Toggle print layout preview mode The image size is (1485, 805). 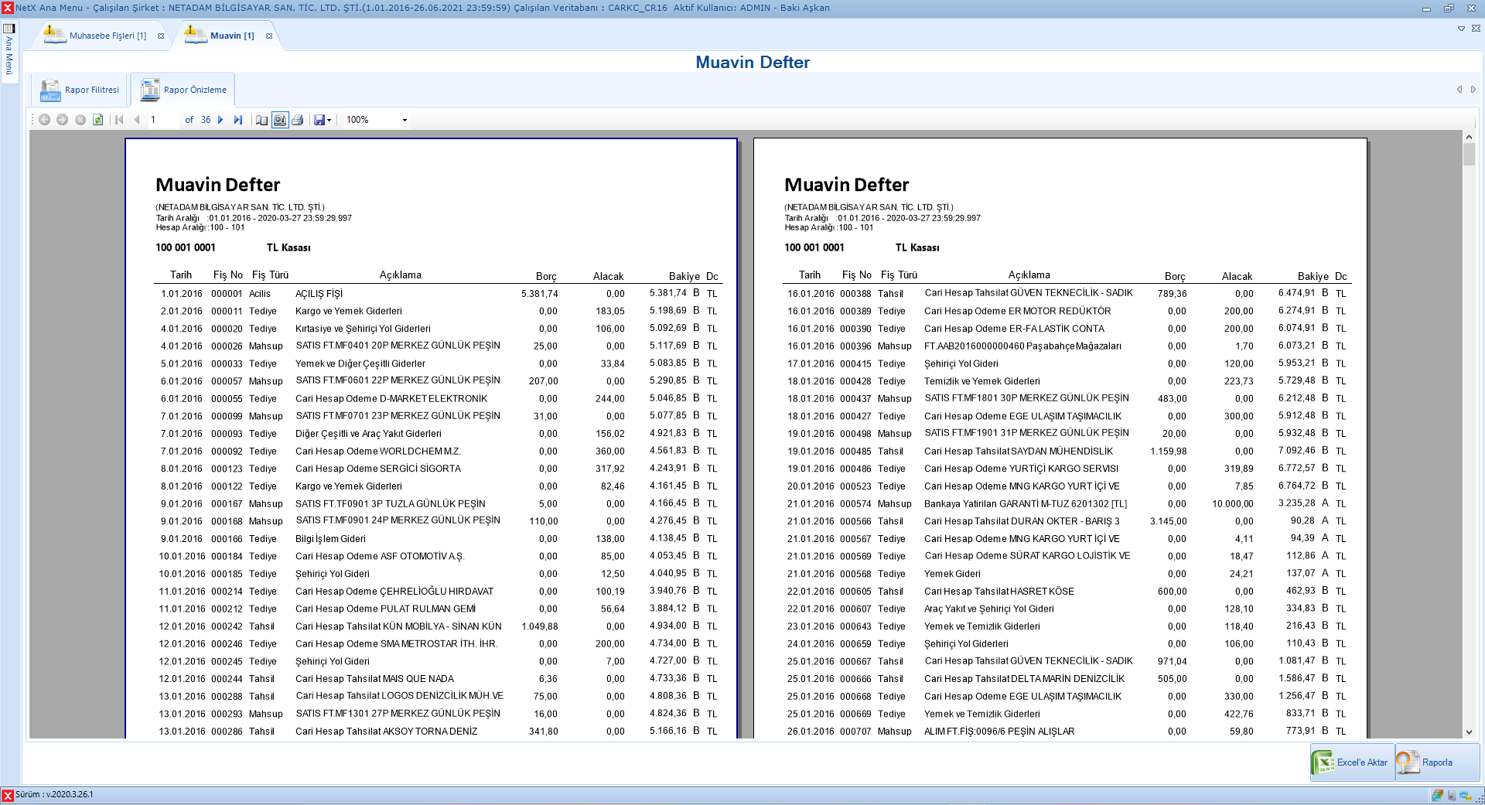(280, 120)
